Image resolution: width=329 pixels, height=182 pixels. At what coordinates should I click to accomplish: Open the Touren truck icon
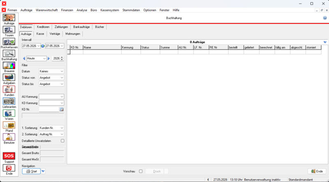pos(9,30)
